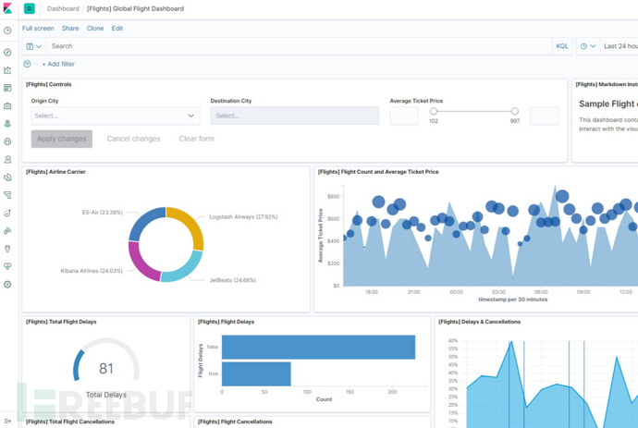Click Last 24 hours time range

point(621,46)
